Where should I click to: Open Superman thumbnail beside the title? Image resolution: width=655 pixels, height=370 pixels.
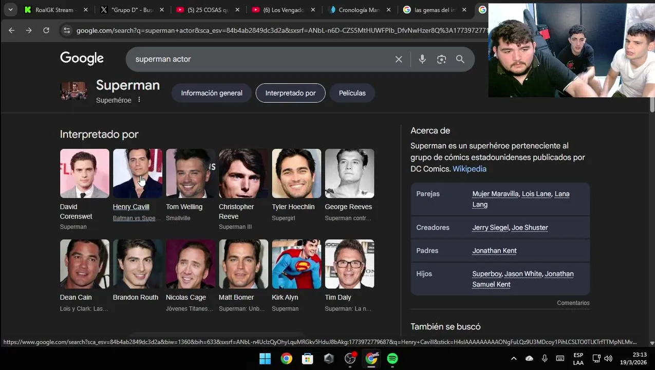[73, 91]
